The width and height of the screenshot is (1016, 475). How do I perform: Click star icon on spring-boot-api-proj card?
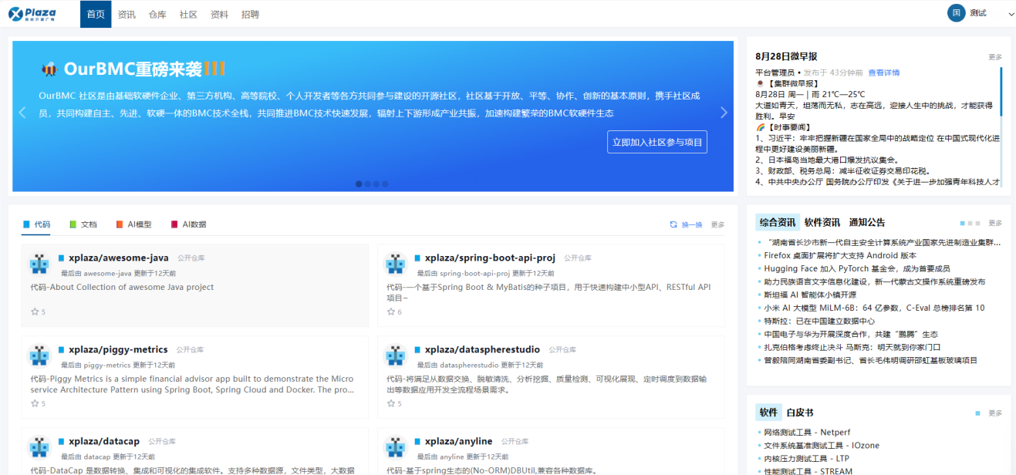[391, 312]
